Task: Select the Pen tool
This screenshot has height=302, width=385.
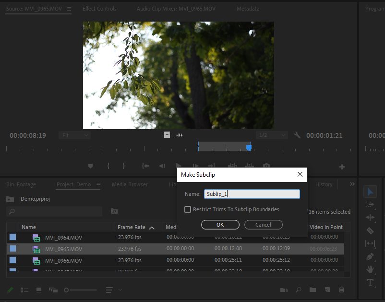Action: click(370, 256)
